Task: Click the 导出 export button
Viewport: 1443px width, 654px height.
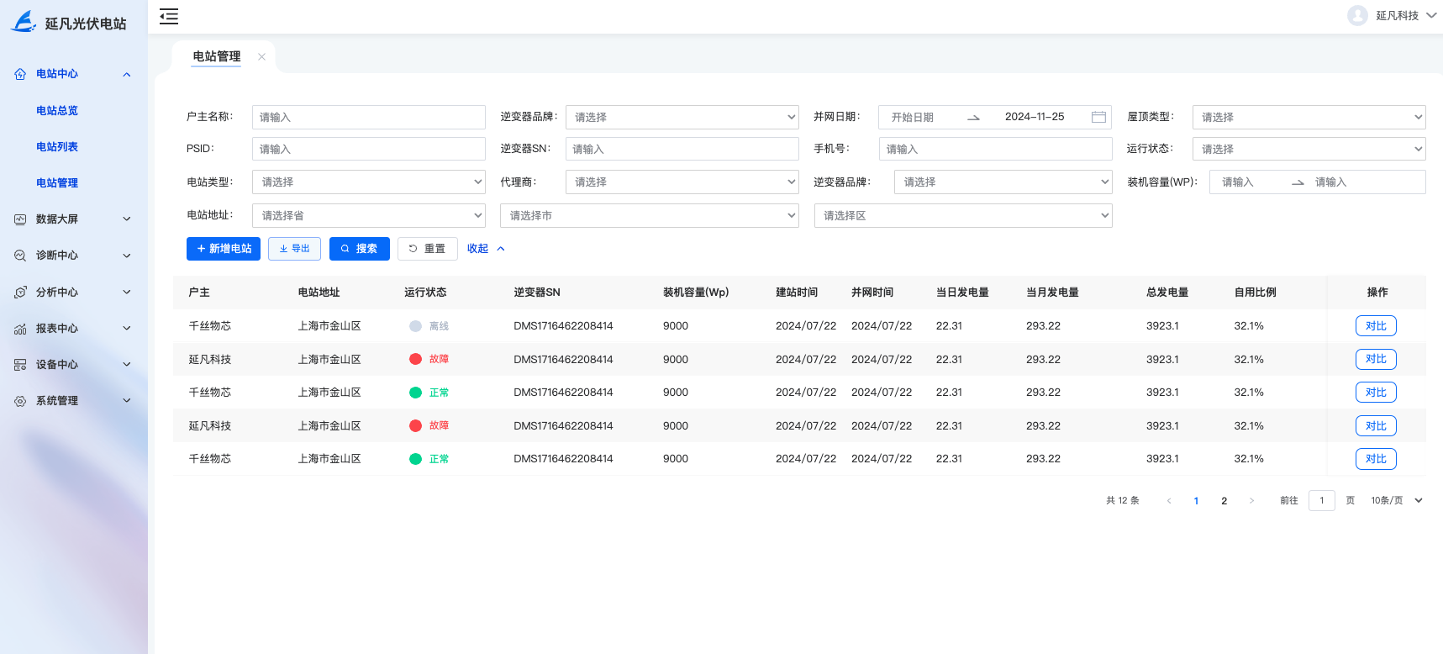Action: (294, 249)
